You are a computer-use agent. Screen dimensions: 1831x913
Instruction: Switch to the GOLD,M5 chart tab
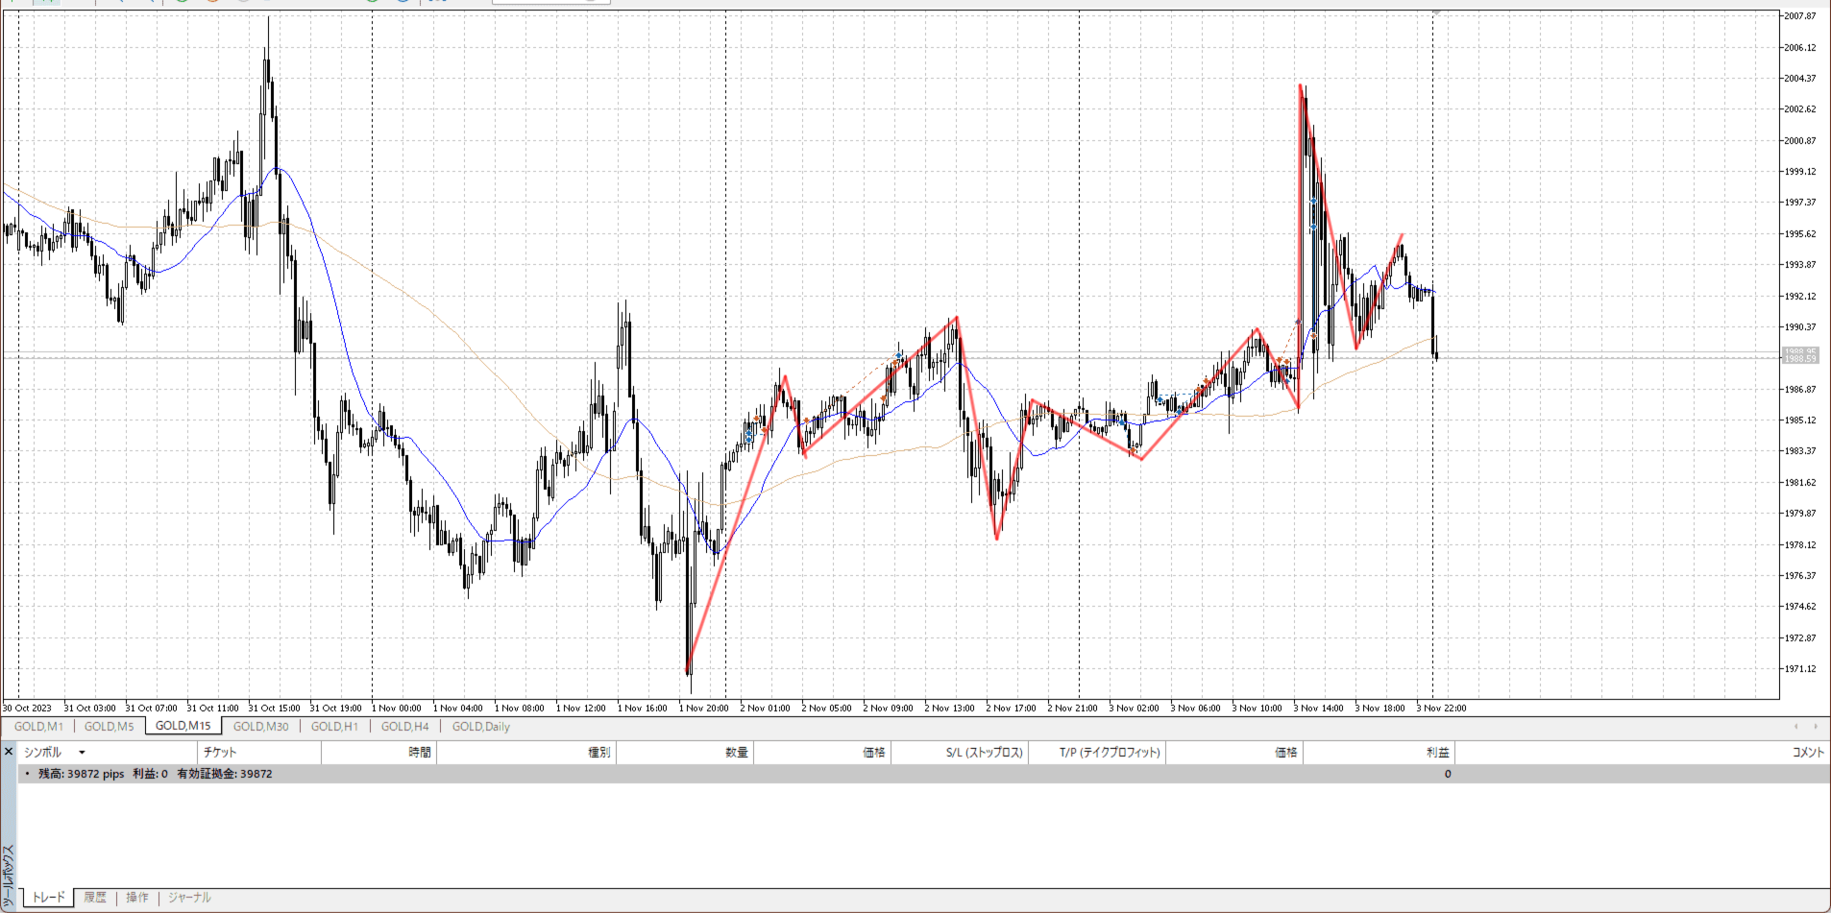coord(109,727)
